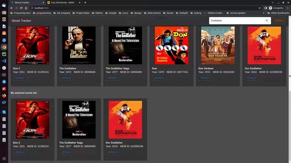
Task: Open details for Don 1978
Action: pos(159,78)
